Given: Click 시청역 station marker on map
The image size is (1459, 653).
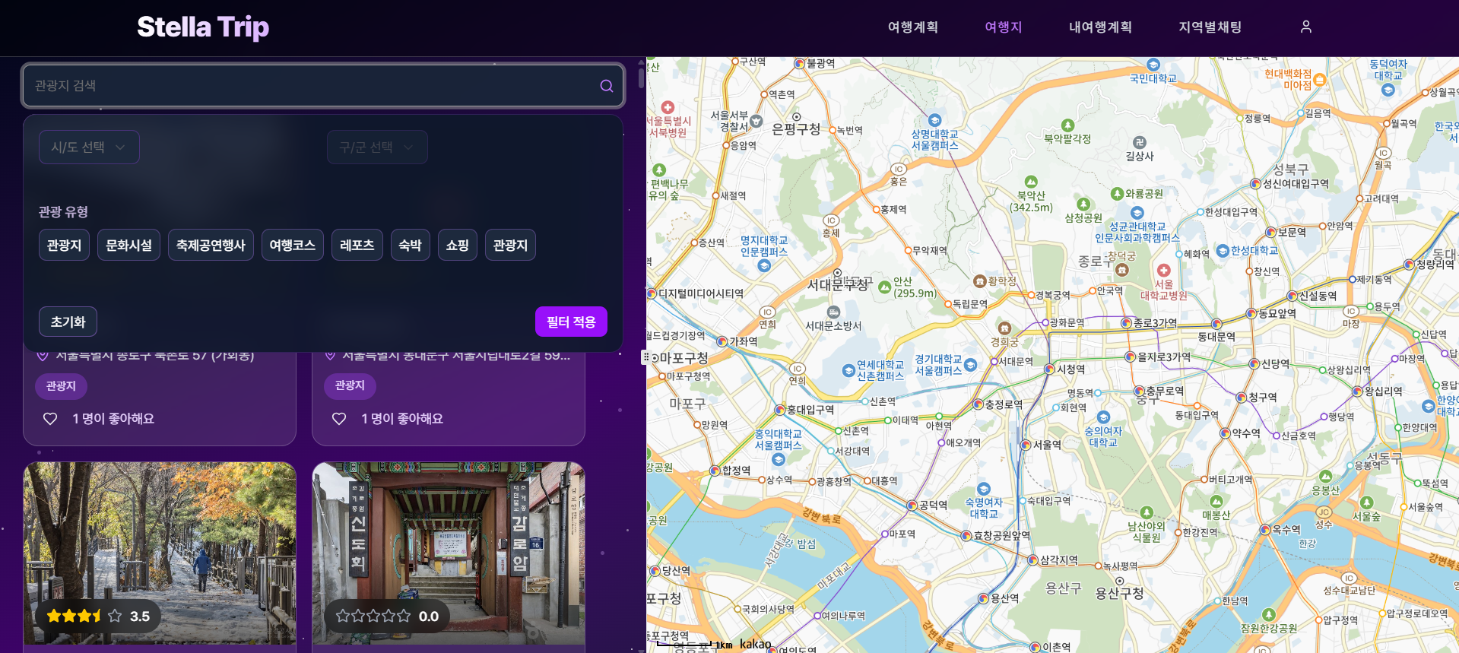Looking at the screenshot, I should coord(1051,369).
